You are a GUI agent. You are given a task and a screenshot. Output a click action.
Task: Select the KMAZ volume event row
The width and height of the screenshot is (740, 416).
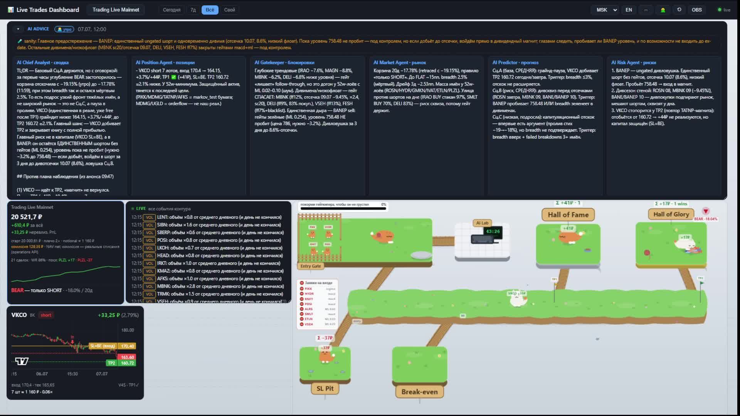click(208, 271)
